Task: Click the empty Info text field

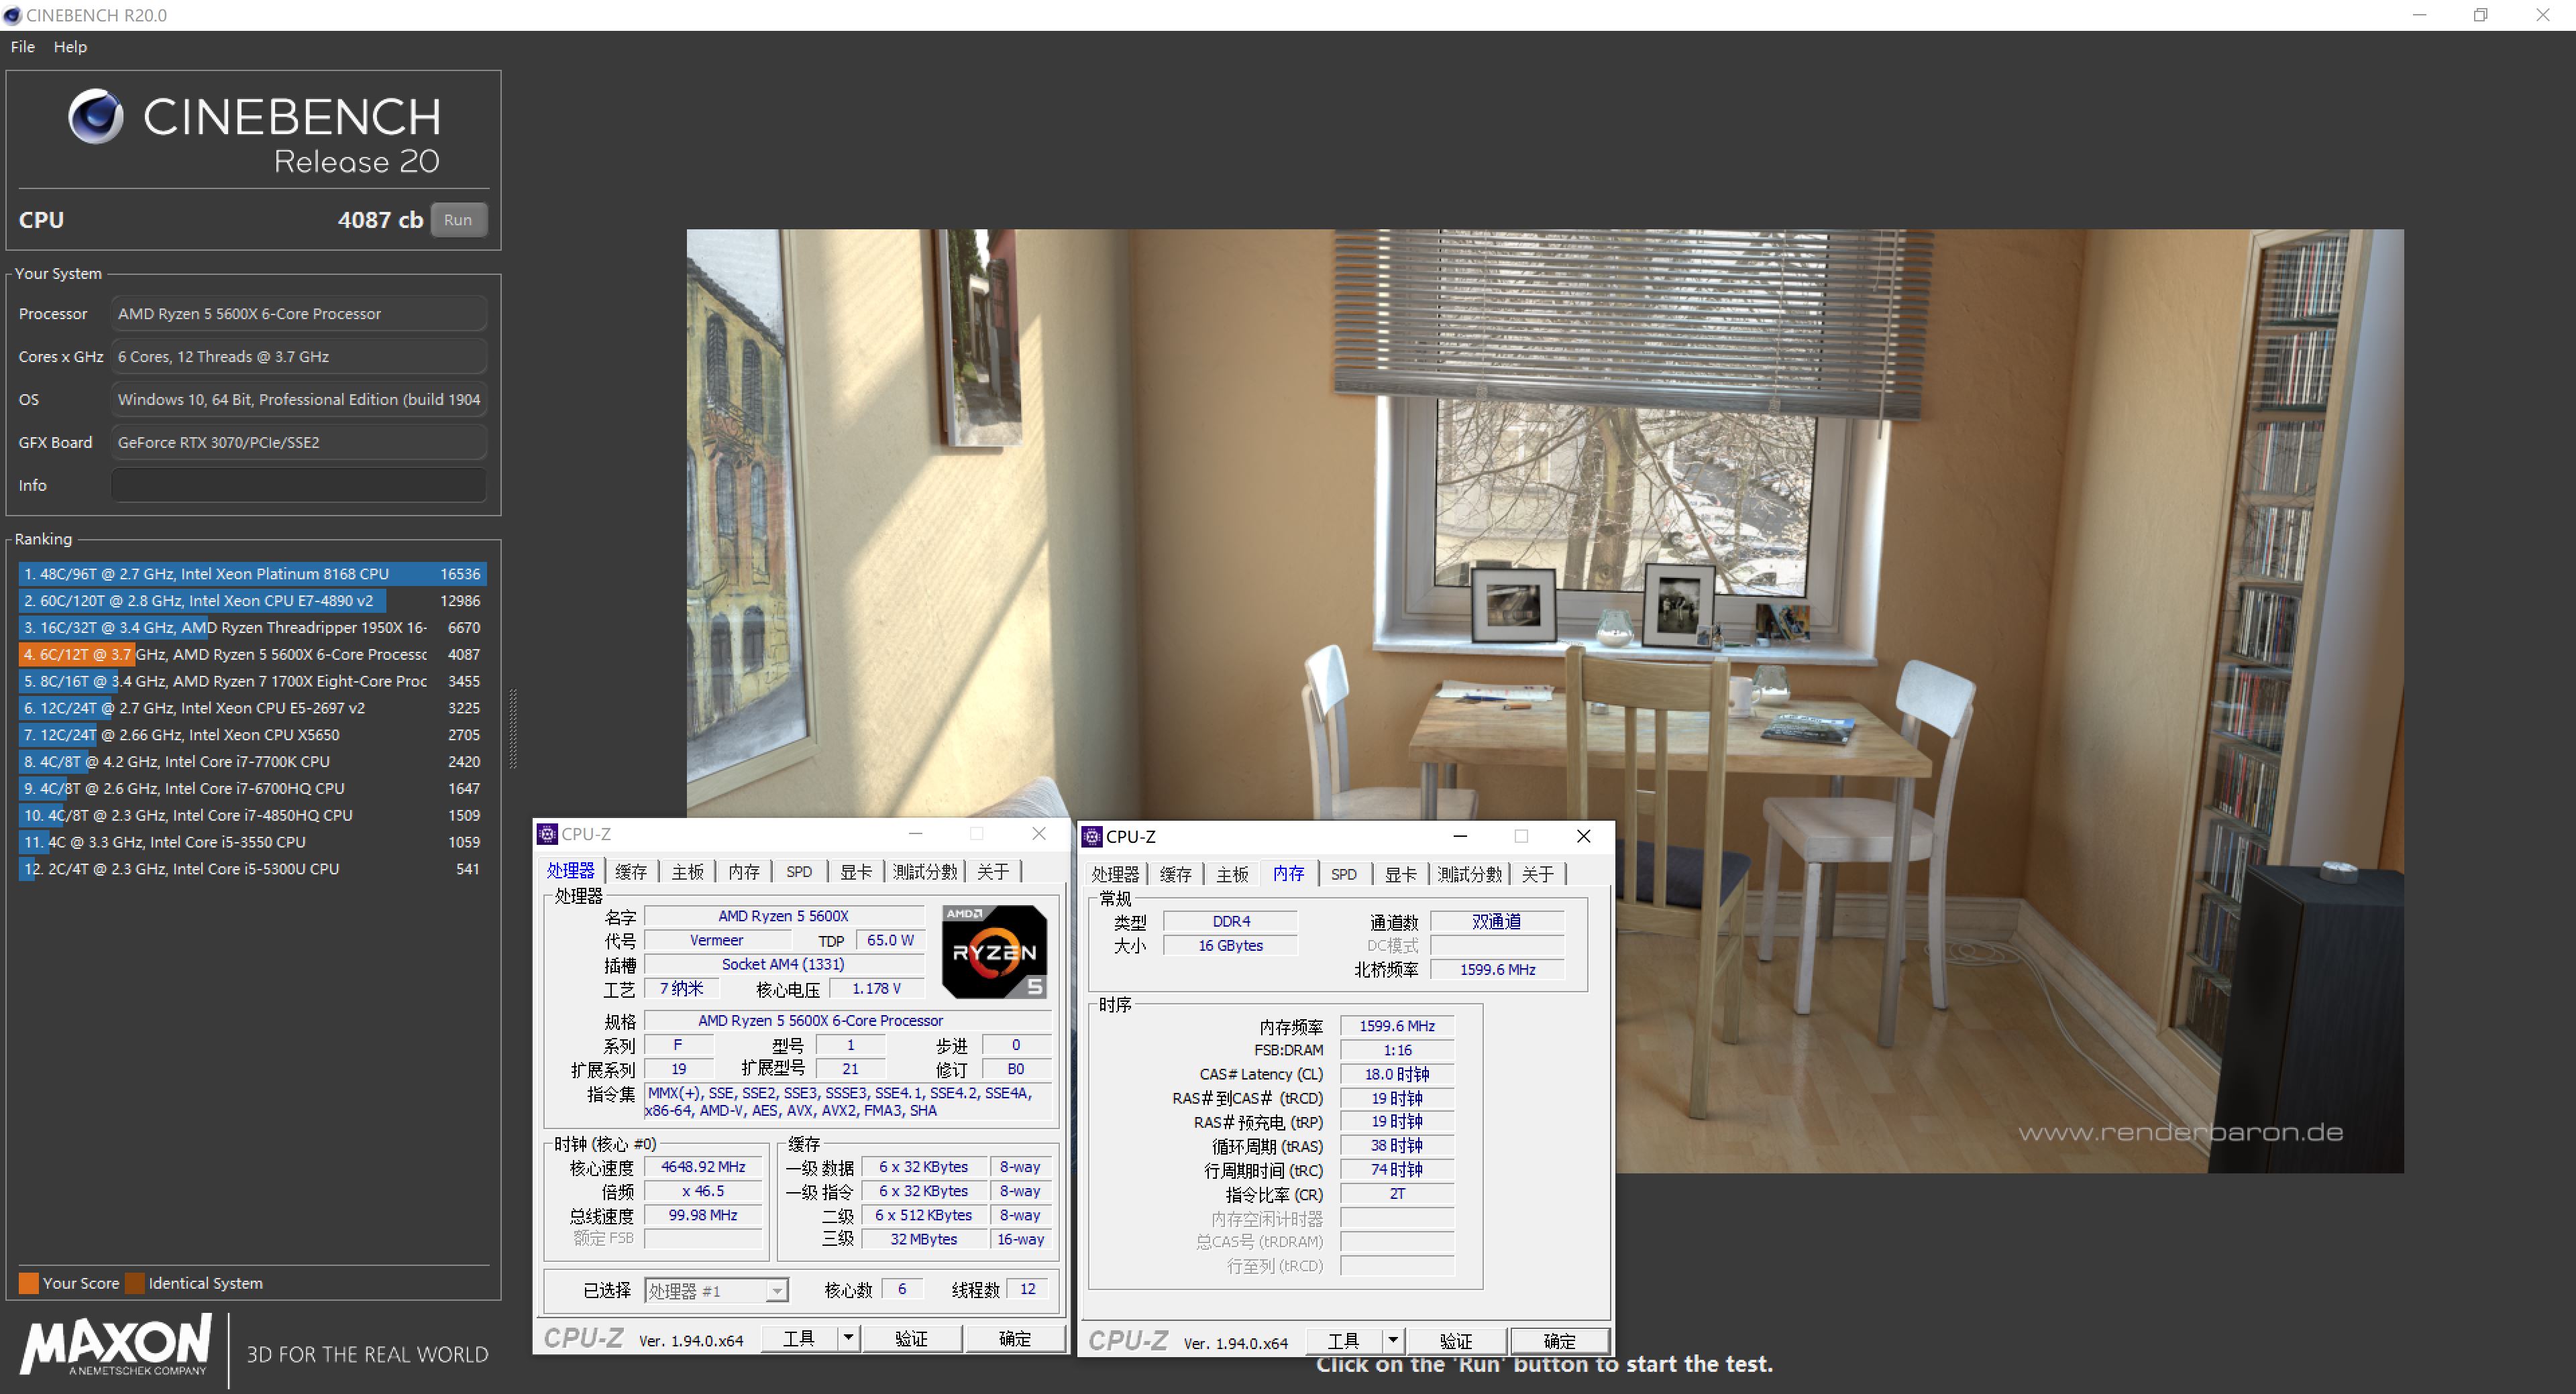Action: pyautogui.click(x=298, y=485)
